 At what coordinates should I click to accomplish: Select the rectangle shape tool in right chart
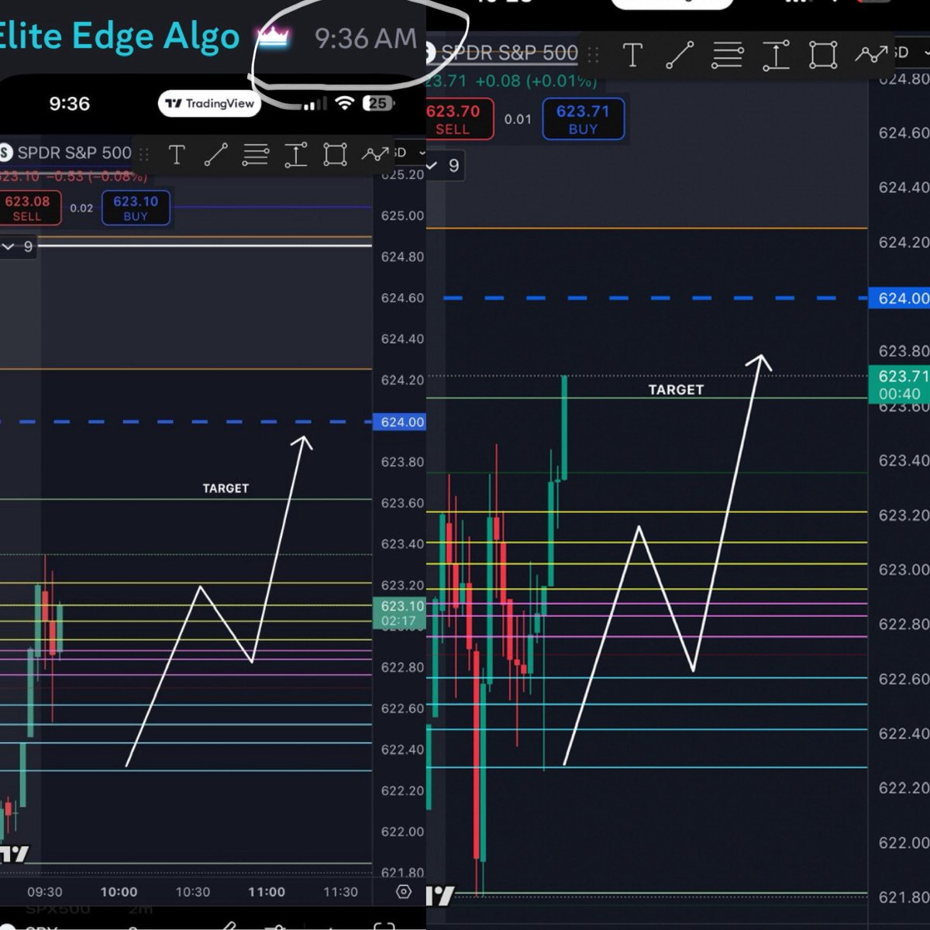[823, 55]
